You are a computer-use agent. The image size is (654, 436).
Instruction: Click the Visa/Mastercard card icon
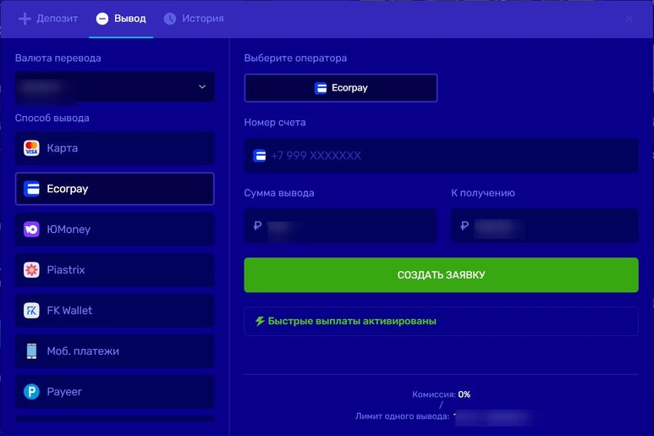point(31,148)
